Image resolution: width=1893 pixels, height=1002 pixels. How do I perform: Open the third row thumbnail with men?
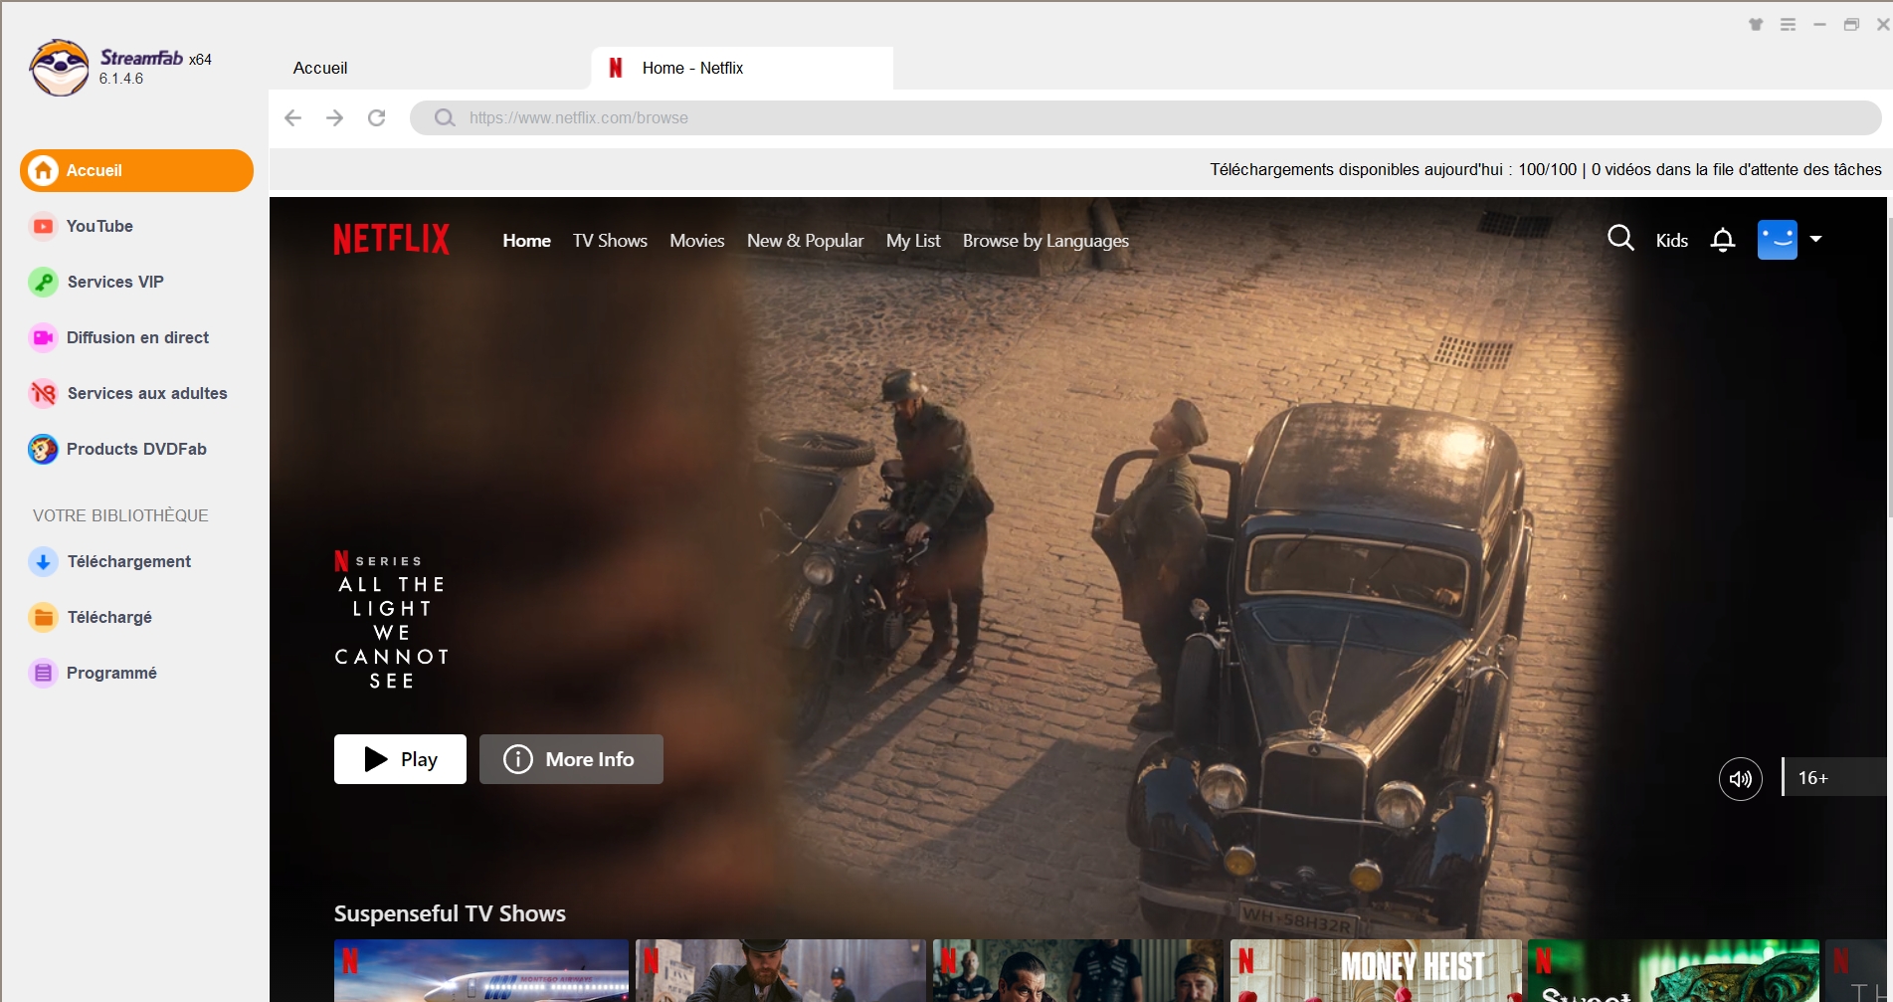tap(1078, 971)
